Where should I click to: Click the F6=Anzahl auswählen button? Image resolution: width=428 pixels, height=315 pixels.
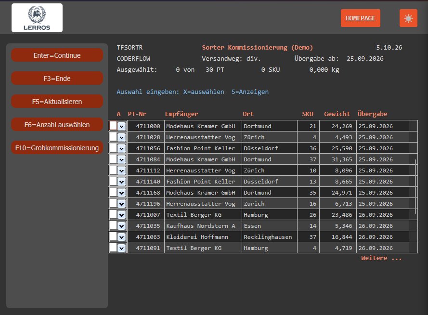click(57, 125)
